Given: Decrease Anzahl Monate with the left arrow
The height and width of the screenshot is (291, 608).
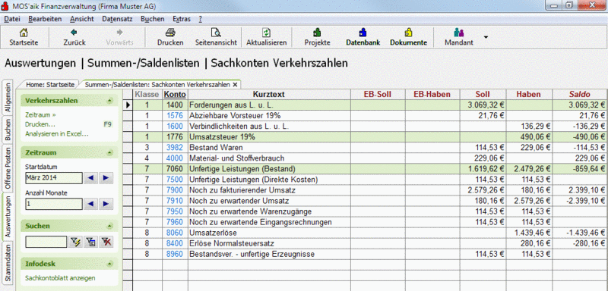Looking at the screenshot, I should coord(90,204).
